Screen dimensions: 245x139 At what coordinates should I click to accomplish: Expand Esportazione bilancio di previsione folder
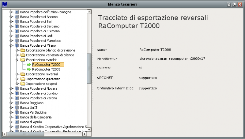[x=17, y=50]
